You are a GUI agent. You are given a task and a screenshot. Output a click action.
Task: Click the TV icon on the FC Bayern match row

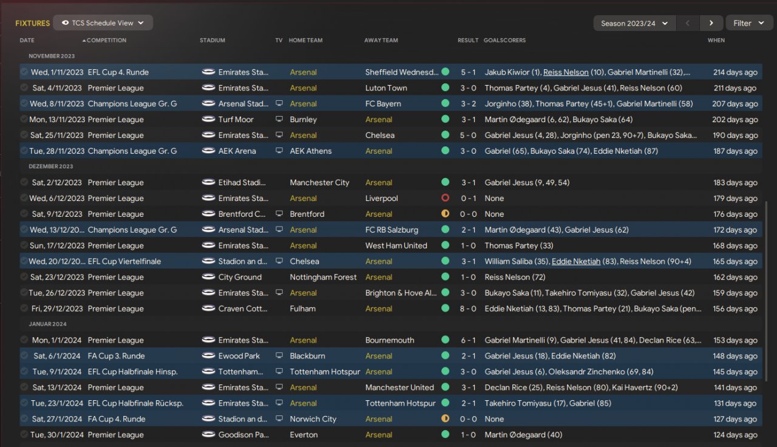(279, 104)
